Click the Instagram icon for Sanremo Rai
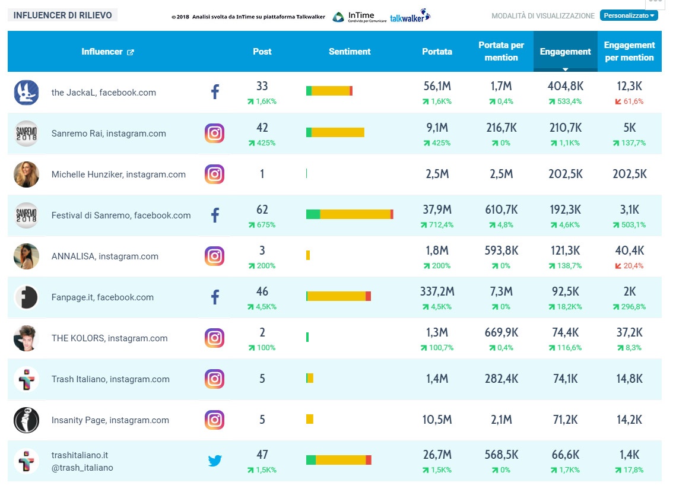The width and height of the screenshot is (673, 495). [215, 133]
